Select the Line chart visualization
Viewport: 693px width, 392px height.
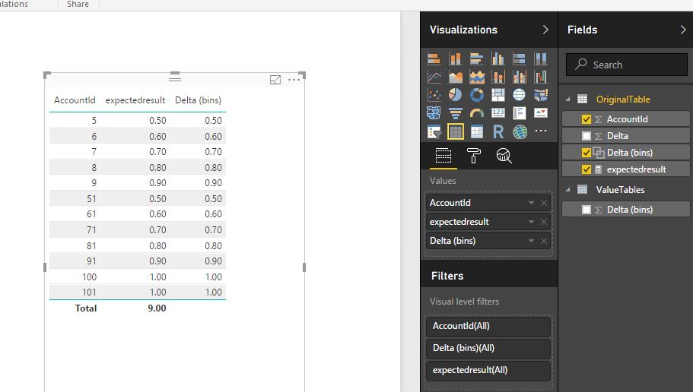pyautogui.click(x=434, y=77)
